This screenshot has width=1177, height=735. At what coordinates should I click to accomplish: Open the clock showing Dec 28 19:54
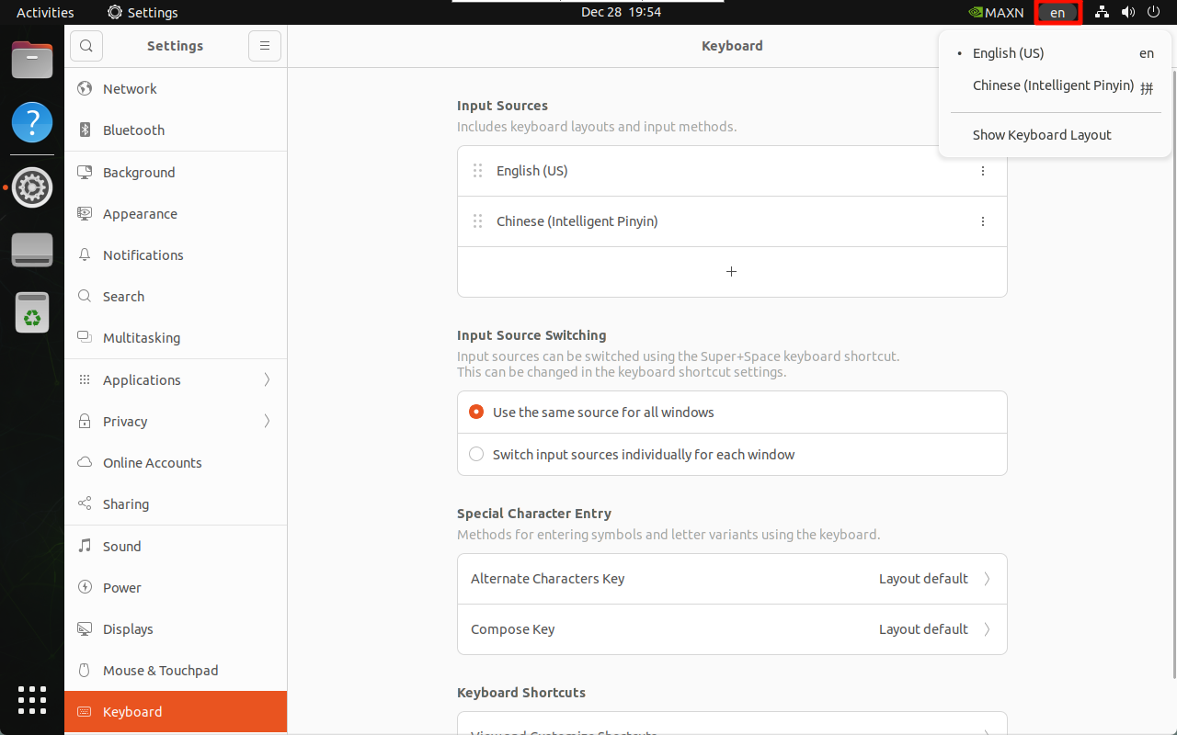[x=622, y=13]
